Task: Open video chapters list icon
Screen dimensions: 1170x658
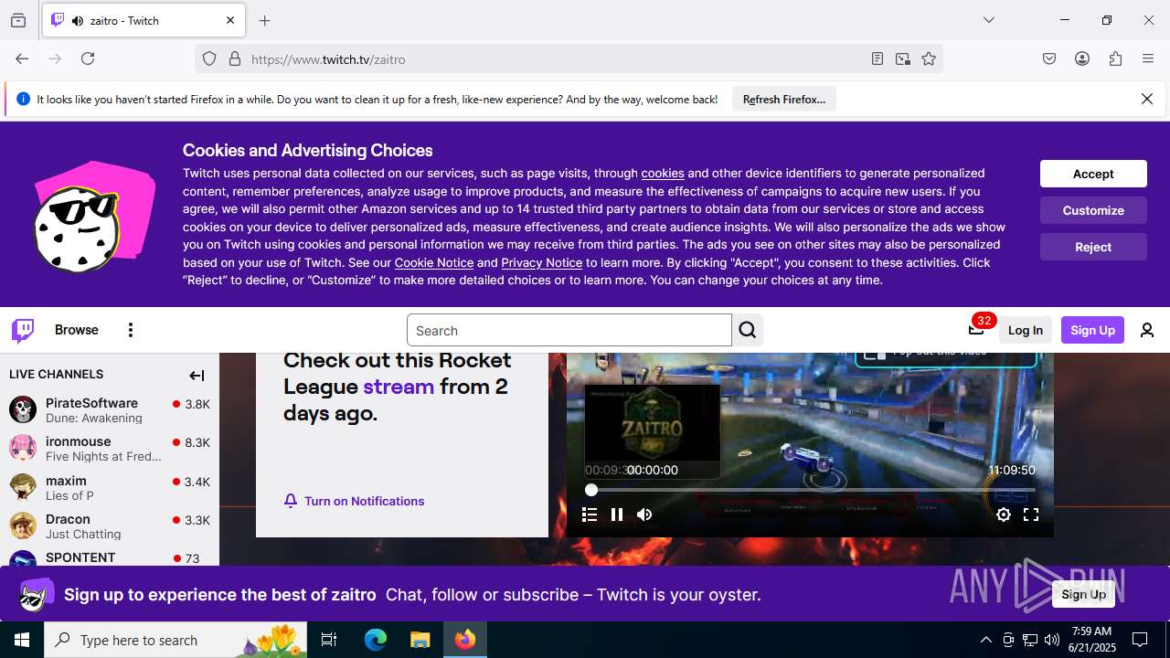Action: 590,515
